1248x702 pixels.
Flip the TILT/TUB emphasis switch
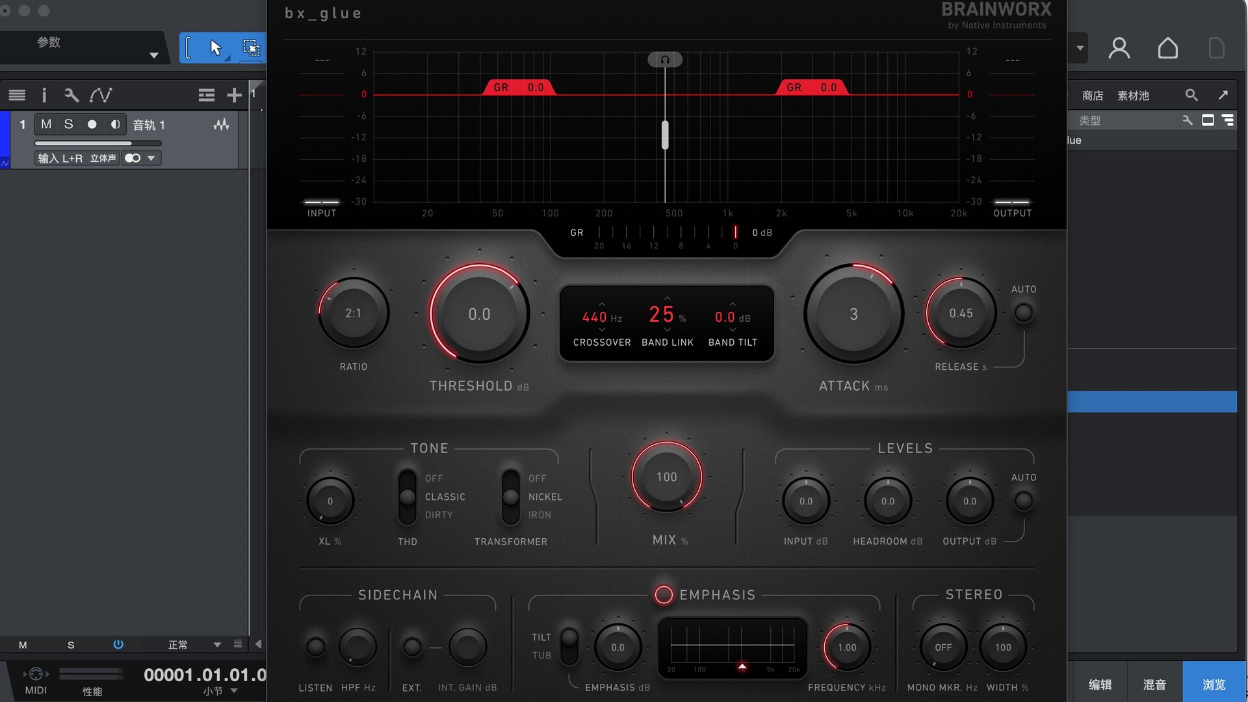[569, 646]
